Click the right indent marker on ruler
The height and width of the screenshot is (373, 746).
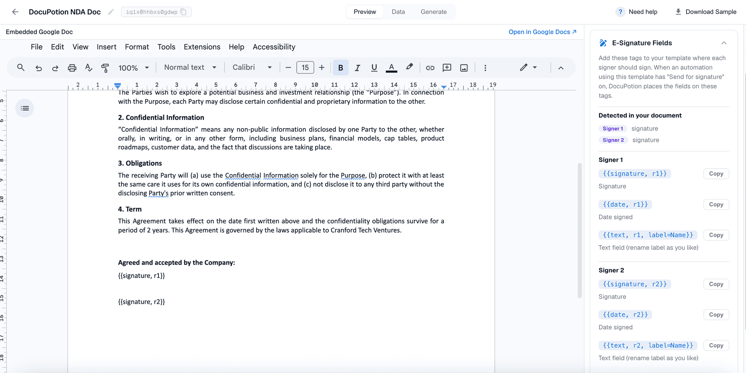[x=444, y=87]
